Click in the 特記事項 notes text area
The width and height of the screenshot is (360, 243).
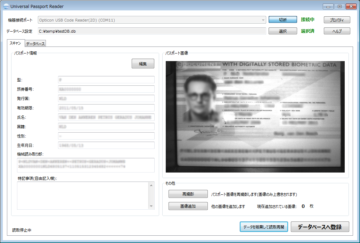tap(83, 196)
